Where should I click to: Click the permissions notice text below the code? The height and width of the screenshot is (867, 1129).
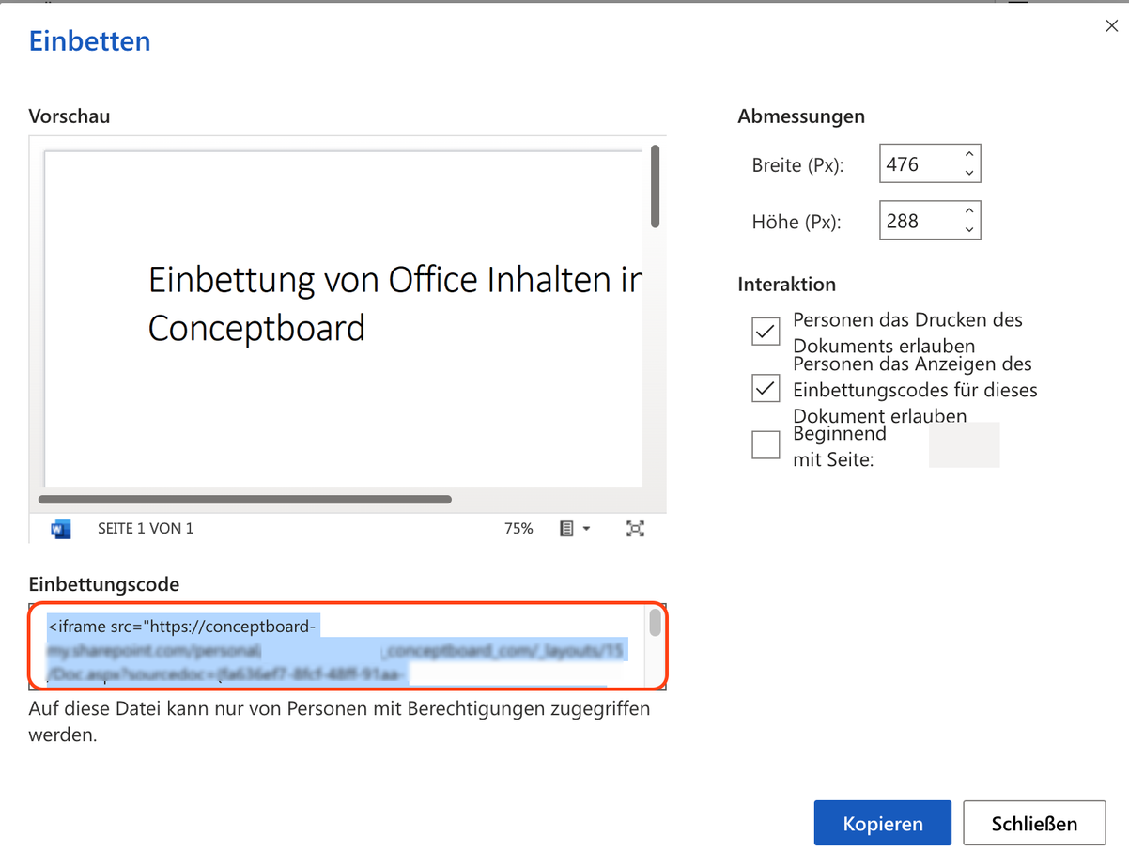tap(340, 721)
